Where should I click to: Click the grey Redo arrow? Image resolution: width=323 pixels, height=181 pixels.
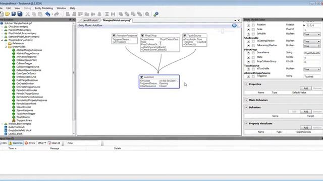[x=57, y=14]
